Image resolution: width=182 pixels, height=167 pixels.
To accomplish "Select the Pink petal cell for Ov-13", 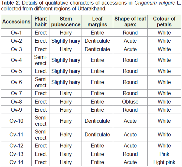I will pos(164,154).
